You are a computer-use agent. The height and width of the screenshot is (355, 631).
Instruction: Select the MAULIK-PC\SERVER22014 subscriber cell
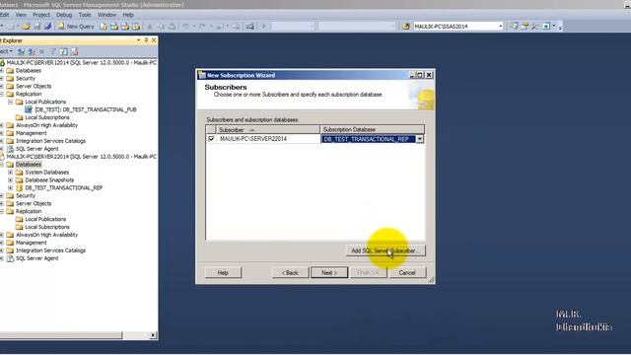point(268,139)
